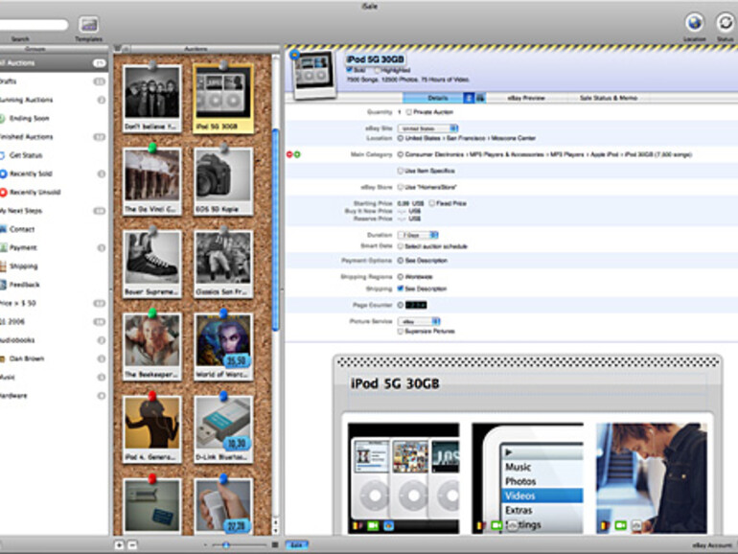Click the Feedback group icon
Screen dimensions: 738x554
point(3,285)
